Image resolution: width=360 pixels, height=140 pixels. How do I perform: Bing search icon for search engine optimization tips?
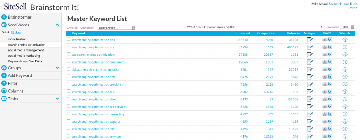330,40
